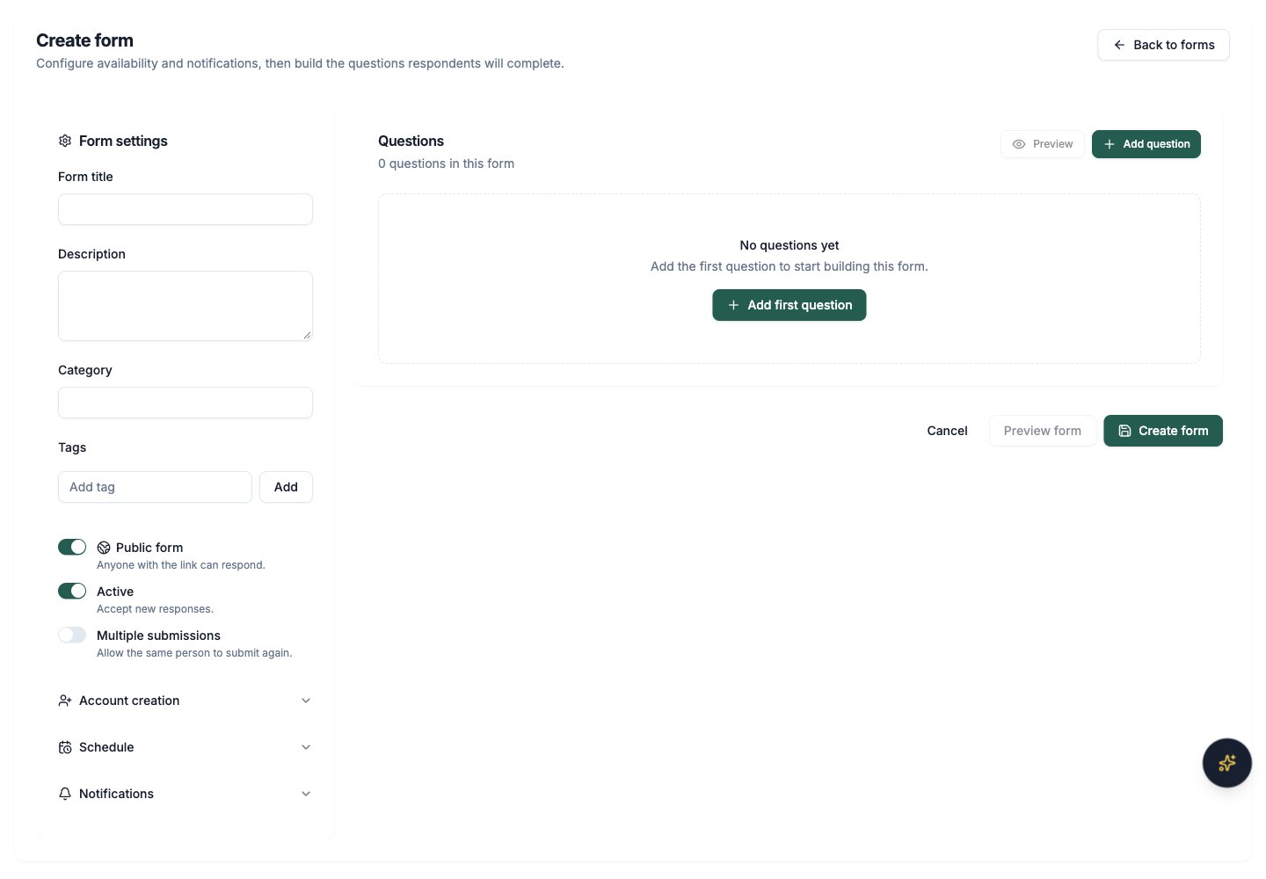Focus the Form title input field

click(186, 209)
